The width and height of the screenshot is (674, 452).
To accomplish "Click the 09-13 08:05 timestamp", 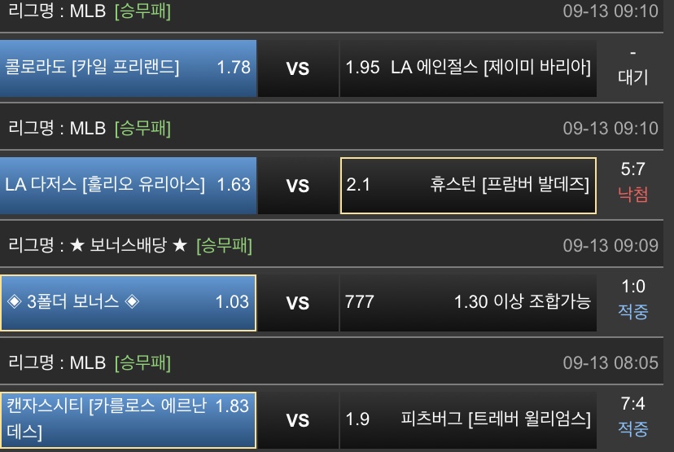I will pyautogui.click(x=611, y=362).
